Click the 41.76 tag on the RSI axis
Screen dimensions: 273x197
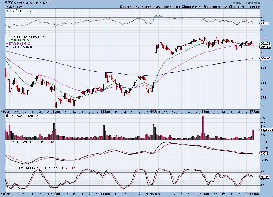265,24
